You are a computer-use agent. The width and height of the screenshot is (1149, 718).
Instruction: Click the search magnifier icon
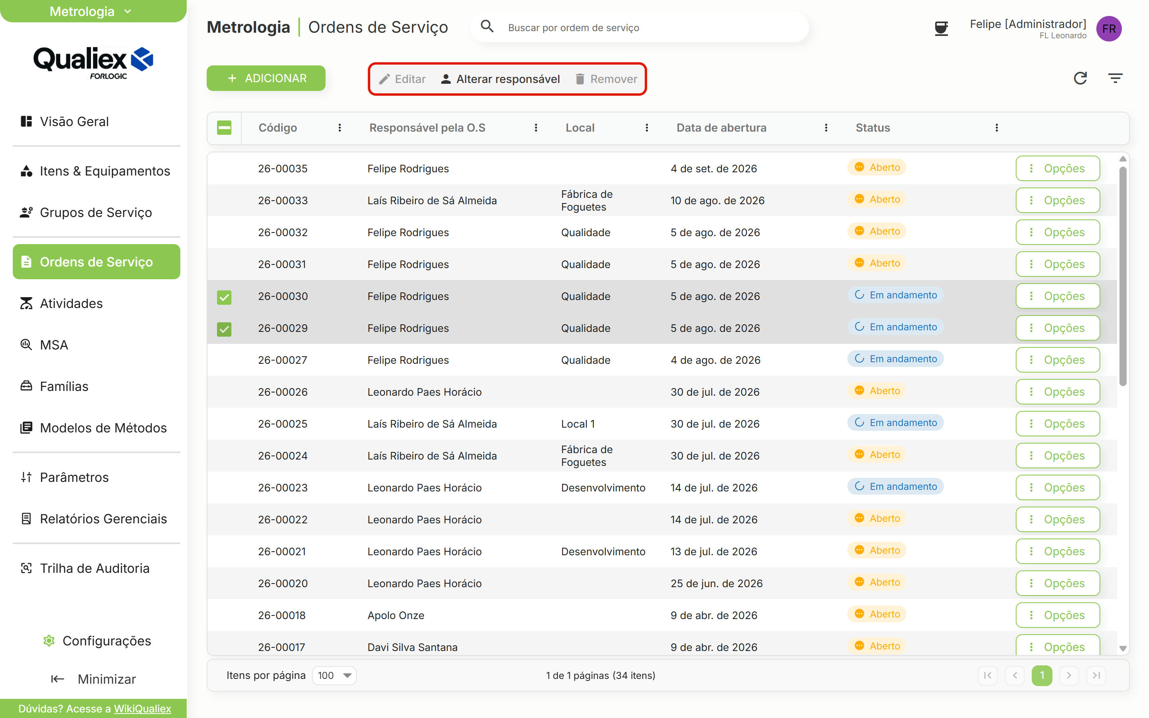(487, 27)
